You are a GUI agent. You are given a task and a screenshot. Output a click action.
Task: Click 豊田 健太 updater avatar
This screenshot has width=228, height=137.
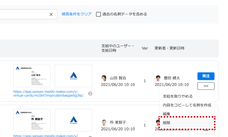(158, 78)
